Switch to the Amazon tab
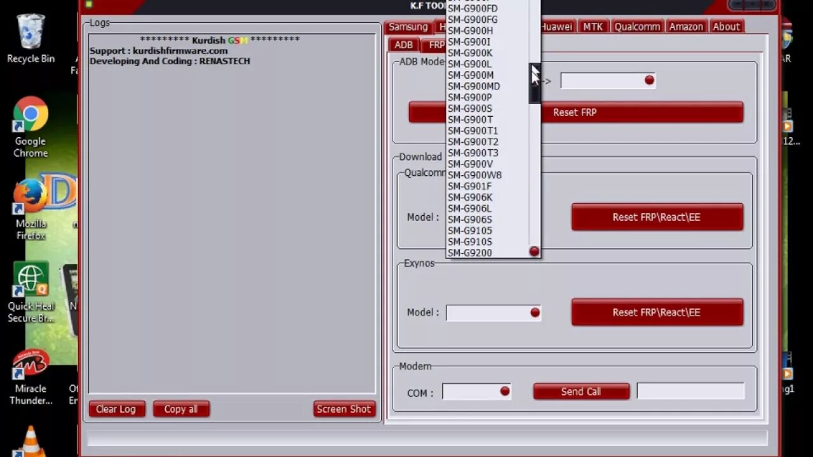 pos(686,27)
